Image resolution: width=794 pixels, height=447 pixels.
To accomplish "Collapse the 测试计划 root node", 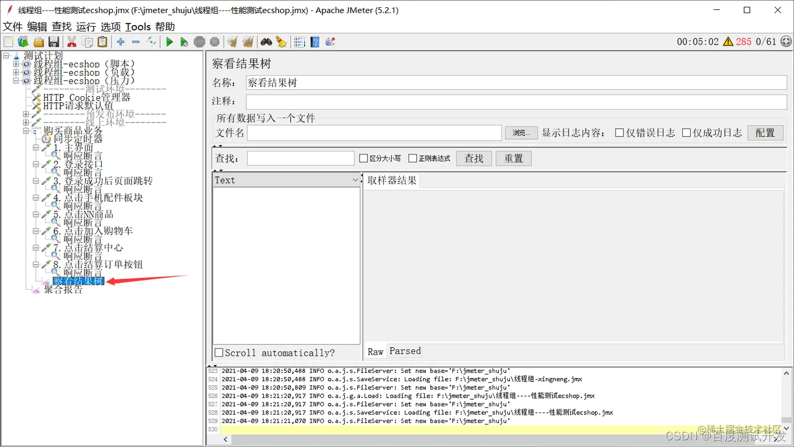I will 6,55.
